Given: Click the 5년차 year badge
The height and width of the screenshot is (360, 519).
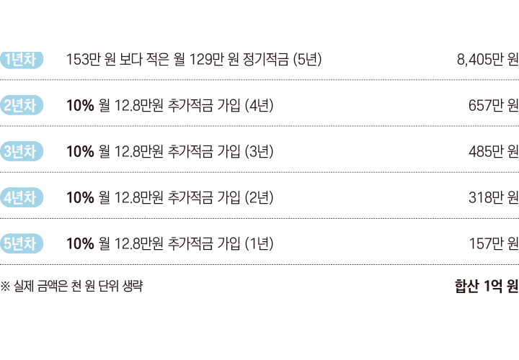Looking at the screenshot, I should point(22,243).
